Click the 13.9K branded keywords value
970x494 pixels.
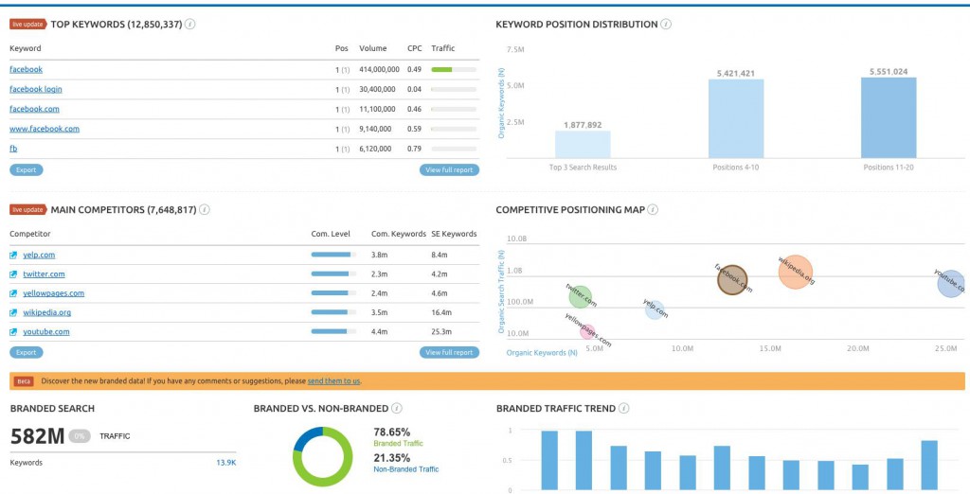tap(226, 463)
